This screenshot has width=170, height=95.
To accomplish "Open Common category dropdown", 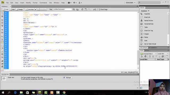I will click(x=145, y=11).
